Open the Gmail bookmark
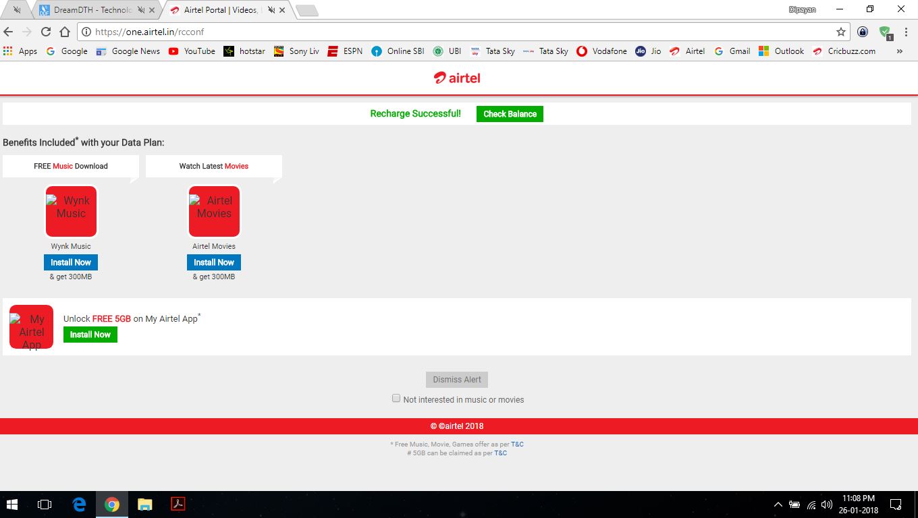 pos(733,51)
